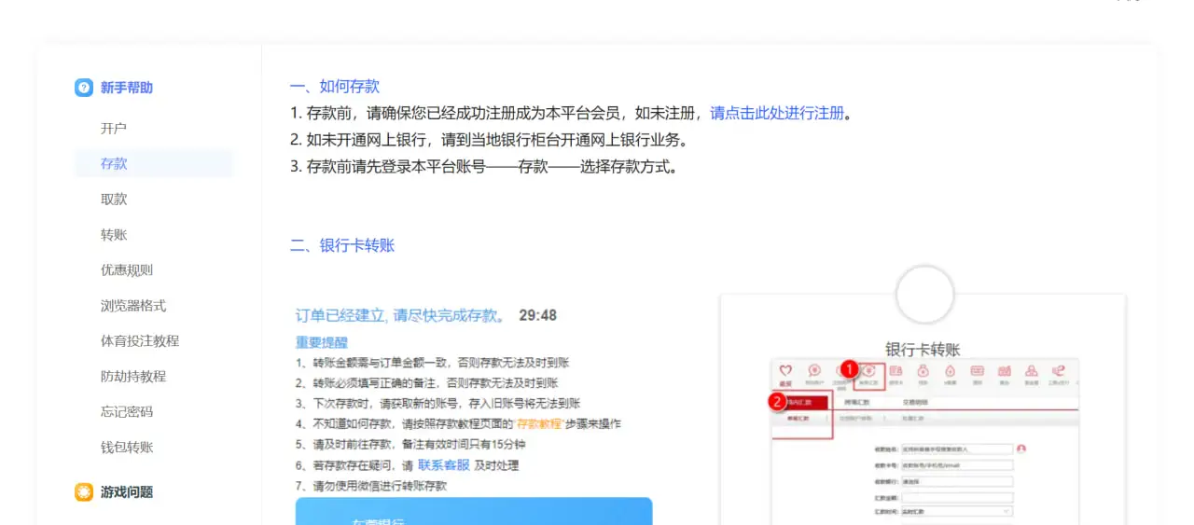Expand the 新手帮助 section label
The height and width of the screenshot is (525, 1194).
127,88
